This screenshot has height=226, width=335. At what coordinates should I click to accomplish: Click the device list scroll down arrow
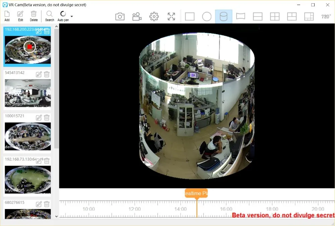[56, 216]
